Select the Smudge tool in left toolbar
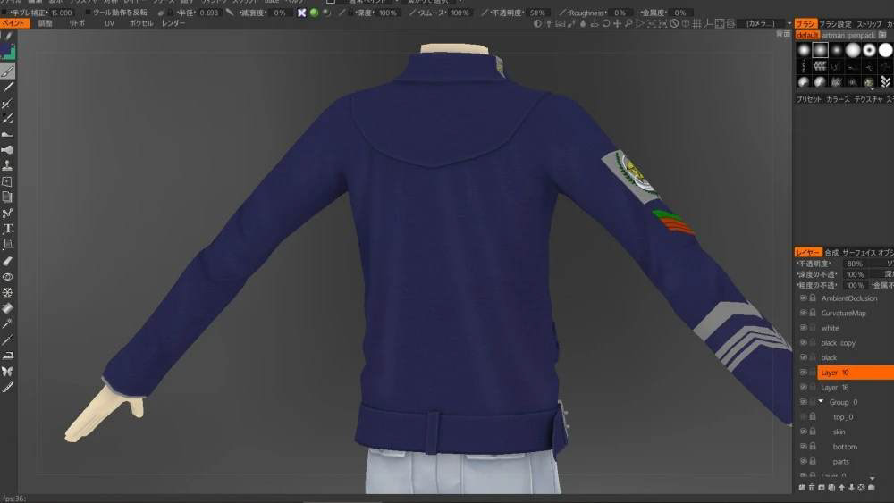Image resolution: width=894 pixels, height=503 pixels. [7, 134]
